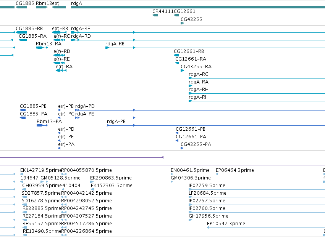Open transcript label e(r)-RE
The height and width of the screenshot is (237, 325).
[61, 59]
